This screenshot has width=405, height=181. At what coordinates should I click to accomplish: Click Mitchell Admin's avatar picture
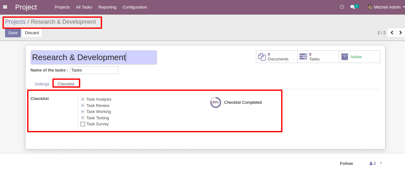[x=370, y=7]
